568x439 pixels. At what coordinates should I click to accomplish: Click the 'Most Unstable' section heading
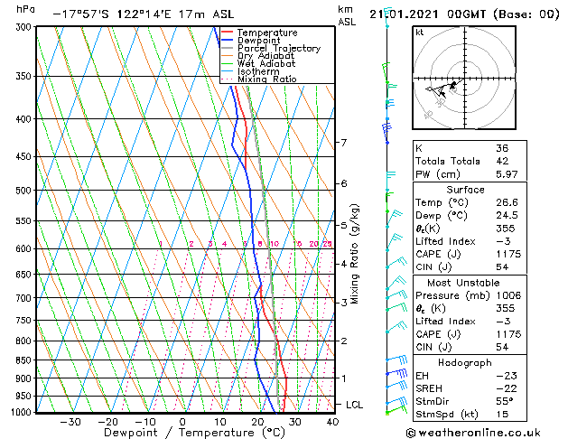(463, 283)
